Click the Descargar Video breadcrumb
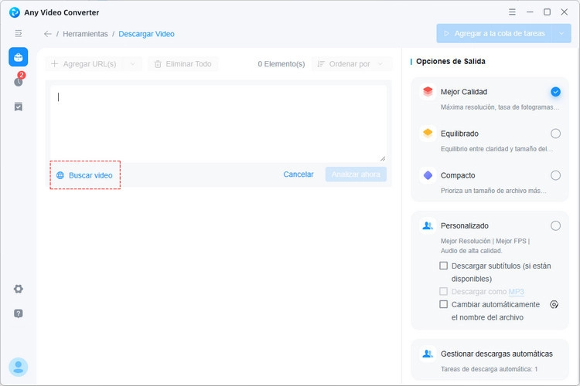This screenshot has height=386, width=580. (x=146, y=34)
